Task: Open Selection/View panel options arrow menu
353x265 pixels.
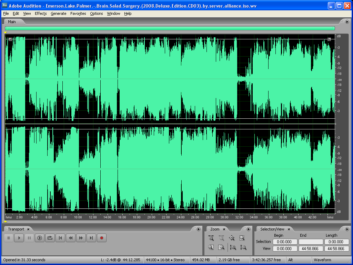Action: [347, 229]
